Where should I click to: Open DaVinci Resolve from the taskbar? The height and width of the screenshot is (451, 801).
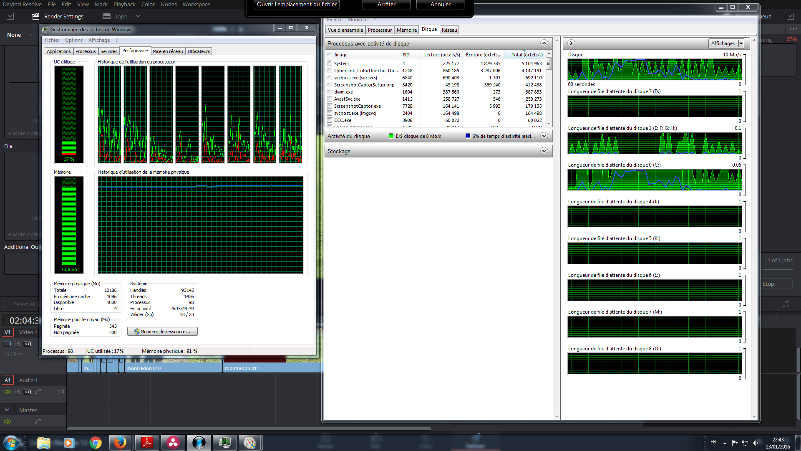[x=173, y=443]
